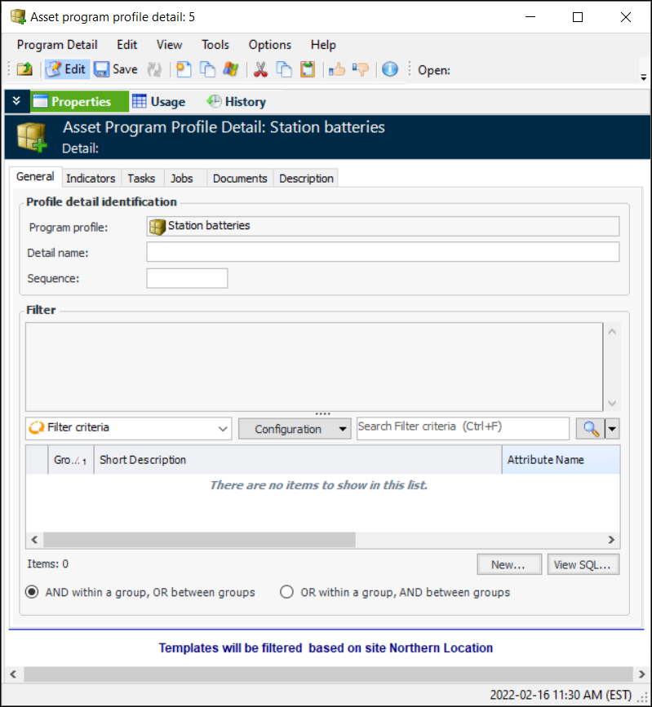Open the Help menu

[x=323, y=45]
